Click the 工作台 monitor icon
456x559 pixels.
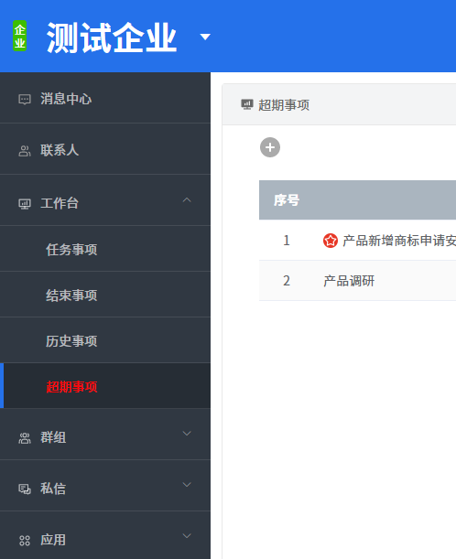tap(24, 204)
